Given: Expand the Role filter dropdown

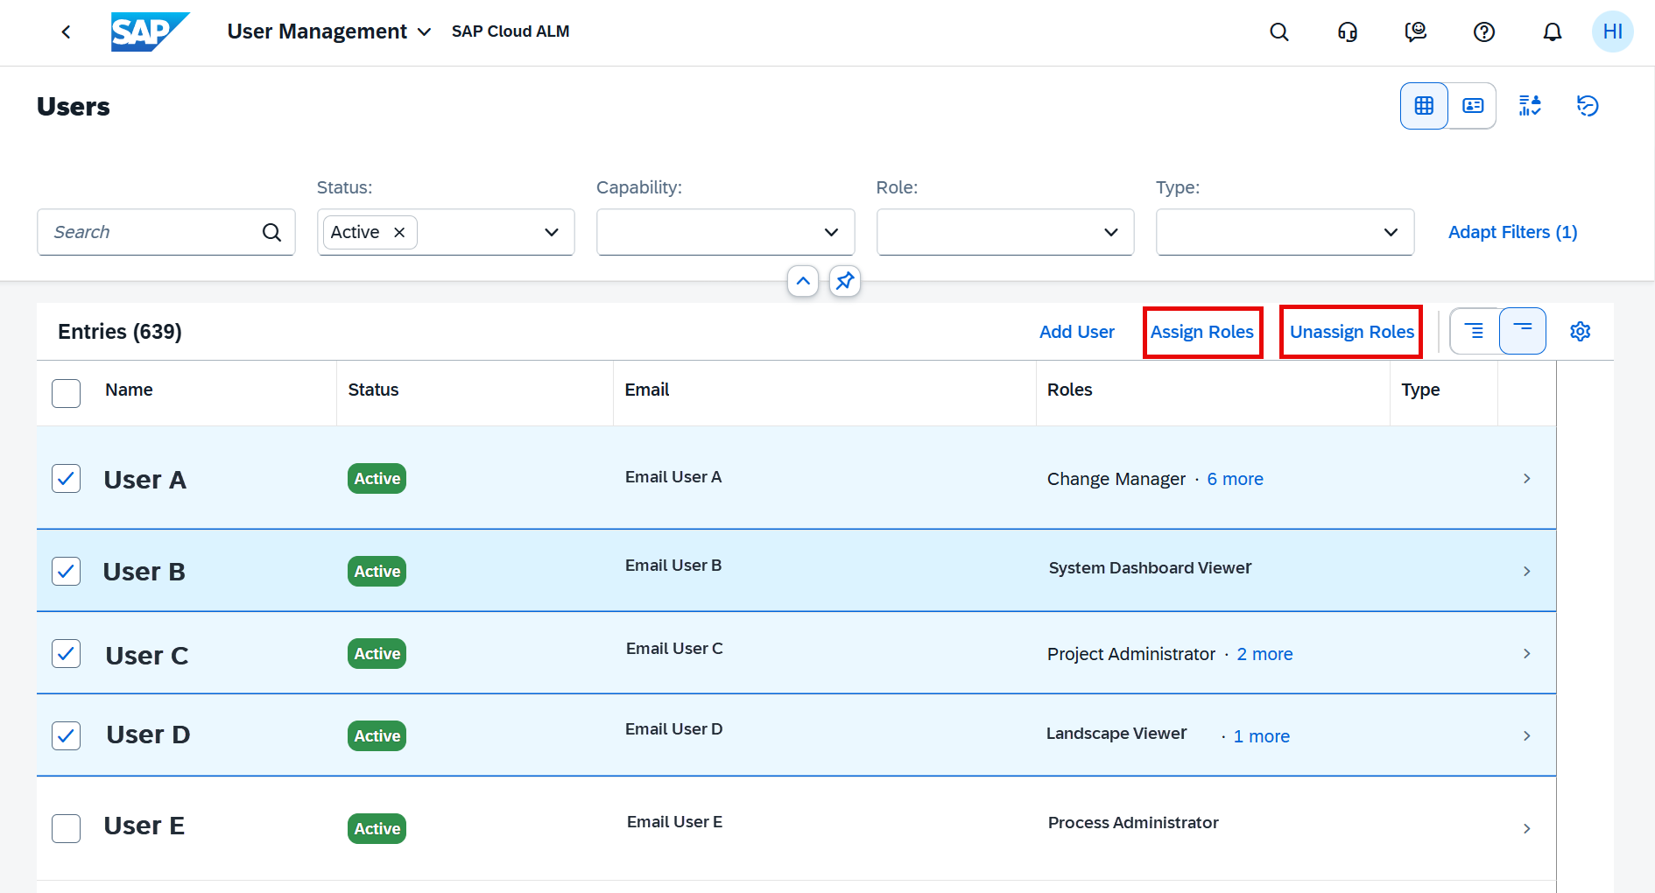Looking at the screenshot, I should pos(1110,232).
